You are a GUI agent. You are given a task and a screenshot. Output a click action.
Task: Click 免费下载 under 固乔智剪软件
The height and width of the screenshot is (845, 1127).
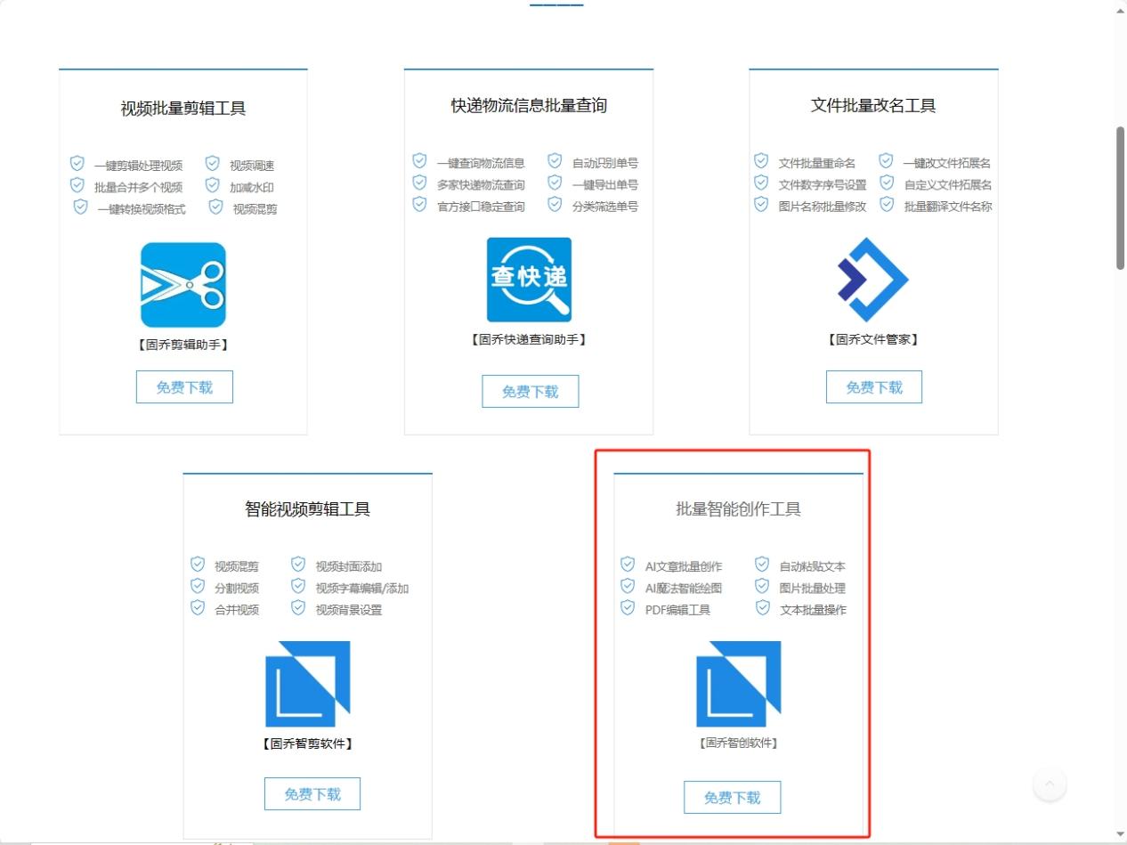click(312, 793)
